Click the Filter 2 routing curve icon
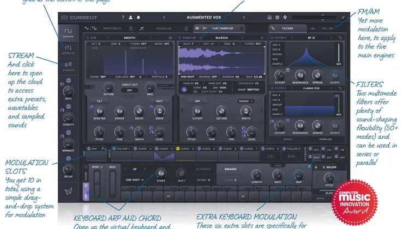409x229 pixels. point(340,88)
